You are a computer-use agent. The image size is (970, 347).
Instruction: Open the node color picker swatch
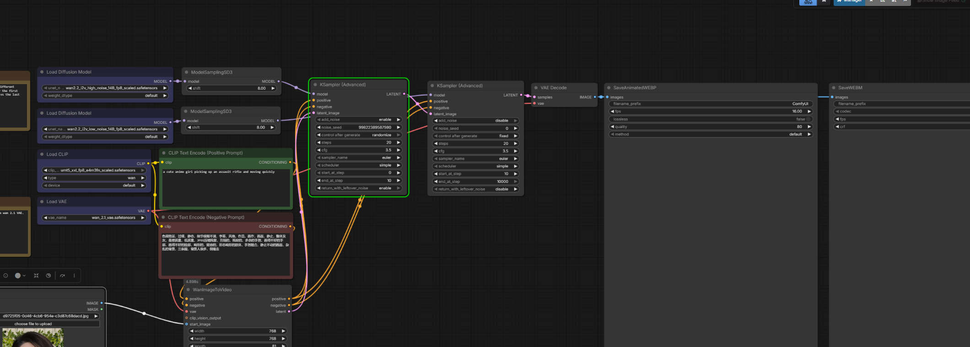coord(20,276)
